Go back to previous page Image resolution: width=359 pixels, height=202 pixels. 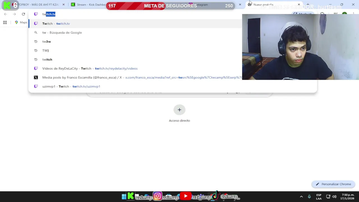(5, 14)
